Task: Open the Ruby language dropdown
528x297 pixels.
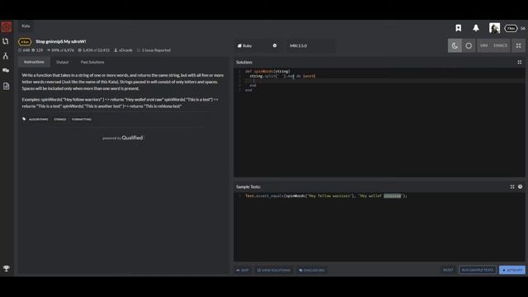Action: click(x=257, y=46)
